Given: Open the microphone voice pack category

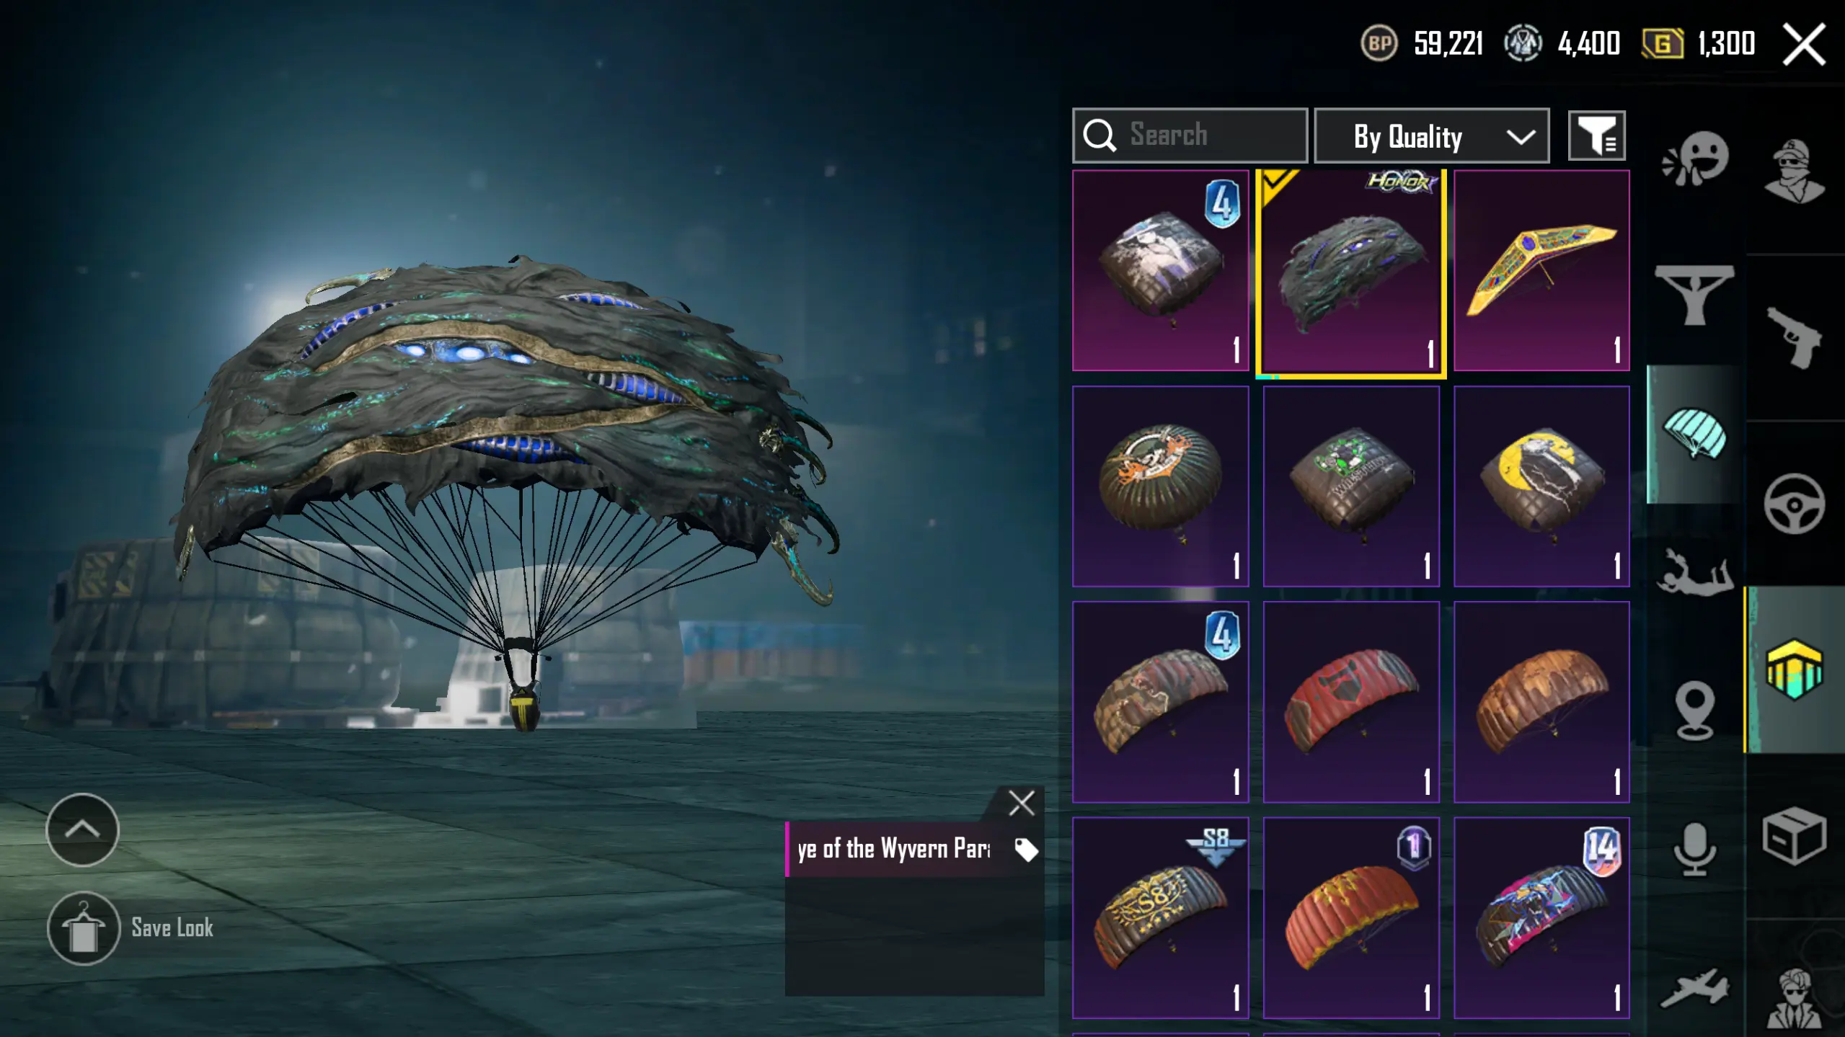Looking at the screenshot, I should pos(1694,850).
